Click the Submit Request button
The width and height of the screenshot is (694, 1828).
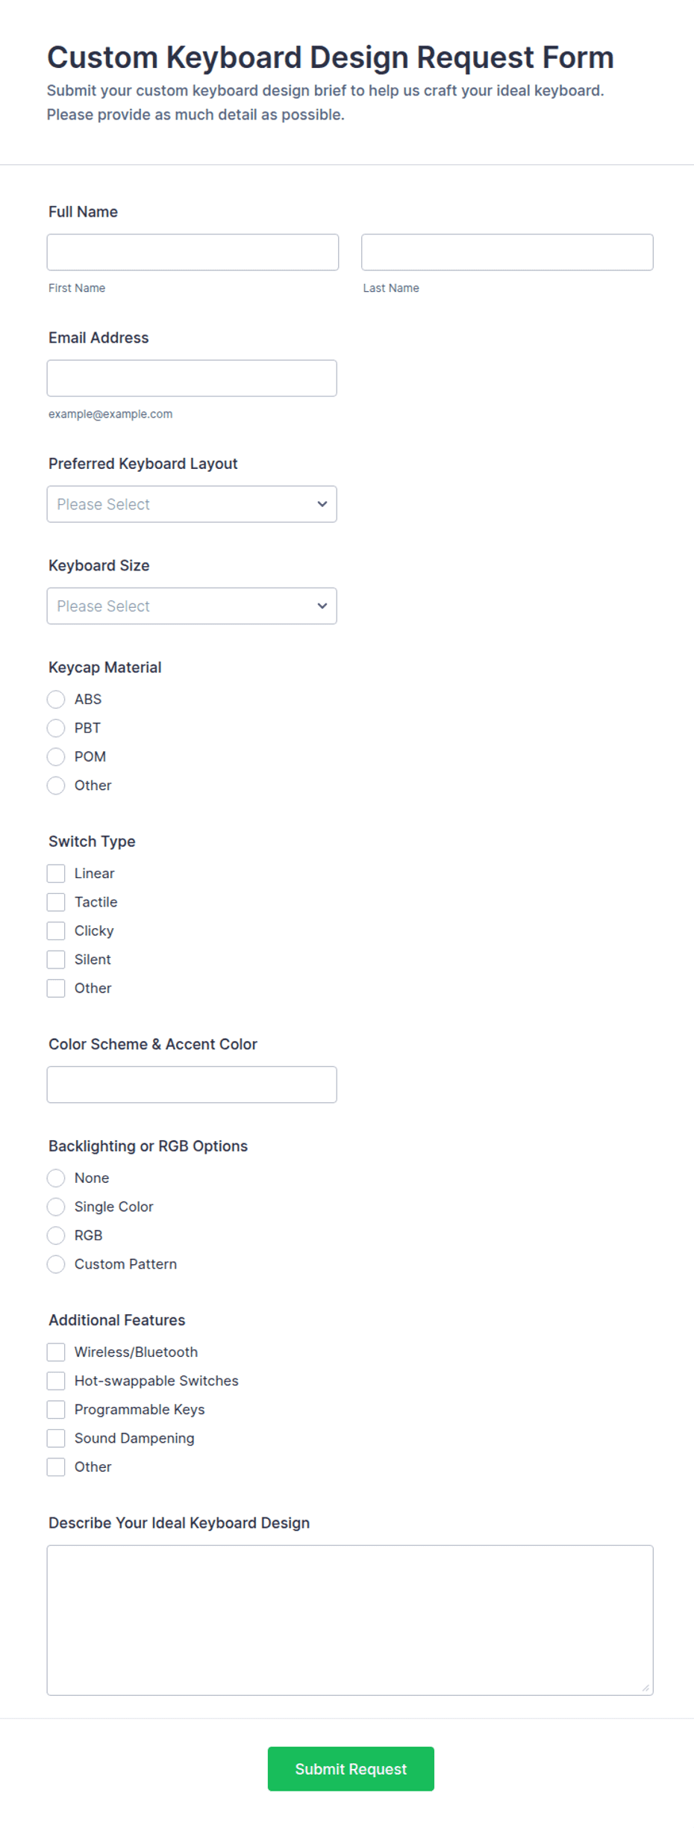point(351,1769)
